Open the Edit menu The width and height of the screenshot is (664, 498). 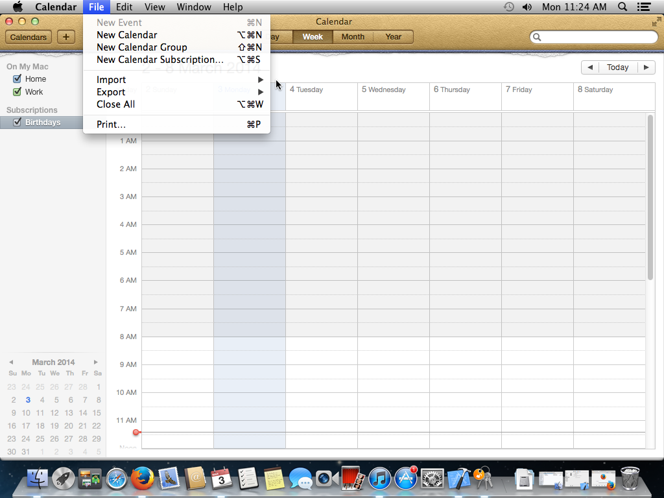[124, 6]
